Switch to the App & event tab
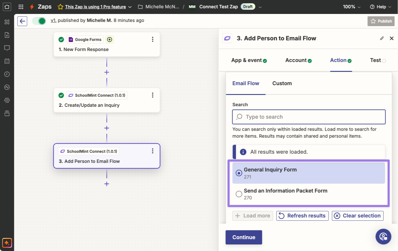398x251 pixels. [x=249, y=60]
